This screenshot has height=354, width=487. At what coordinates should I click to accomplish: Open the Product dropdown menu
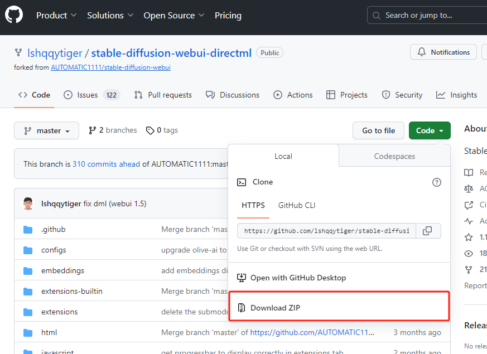(56, 15)
